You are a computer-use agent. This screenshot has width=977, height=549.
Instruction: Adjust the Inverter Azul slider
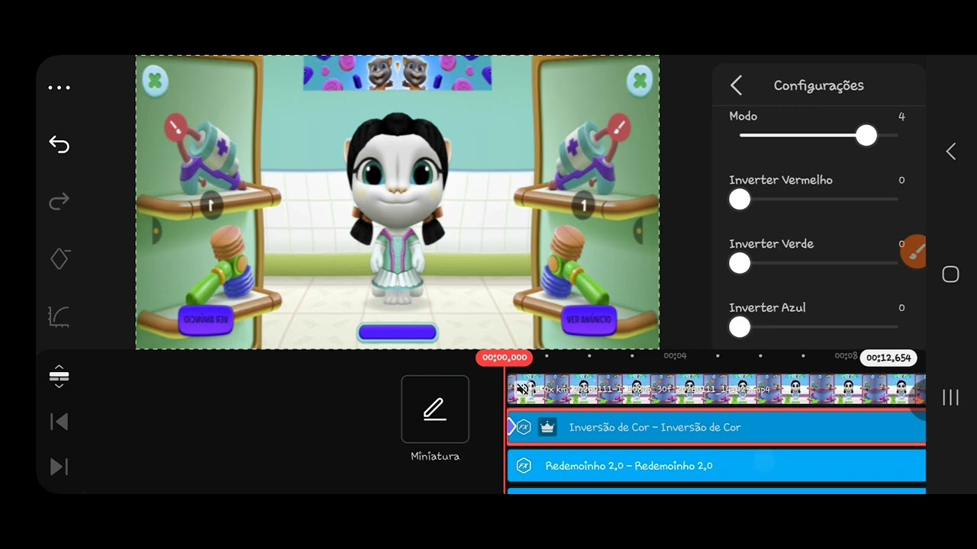tap(818, 328)
